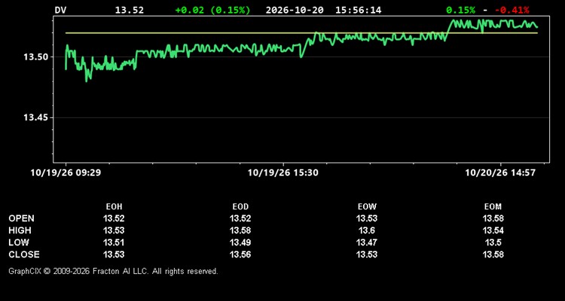The height and width of the screenshot is (301, 565).
Task: Select the 13.50 y-axis label
Action: (x=35, y=57)
